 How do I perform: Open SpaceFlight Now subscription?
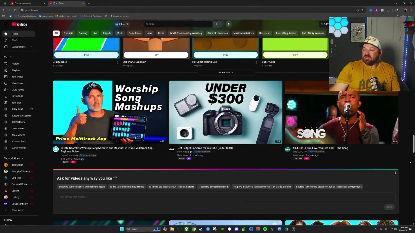point(18,204)
